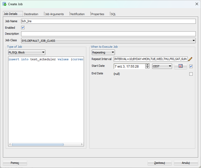The height and width of the screenshot is (168, 201).
Task: Click into the Description text field
Action: click(x=108, y=34)
